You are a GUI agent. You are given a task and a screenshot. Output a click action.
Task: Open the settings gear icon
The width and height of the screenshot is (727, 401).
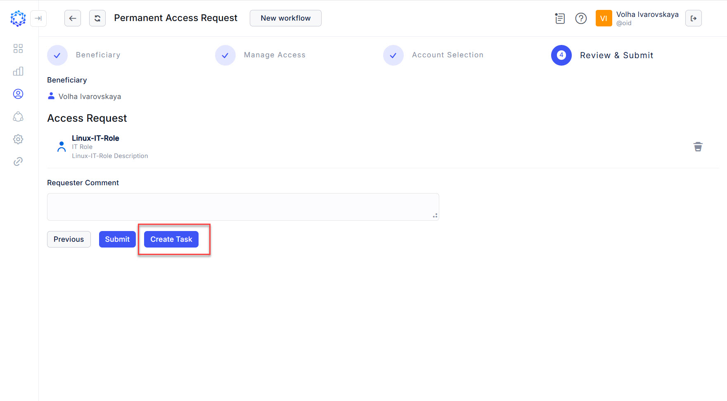point(18,139)
